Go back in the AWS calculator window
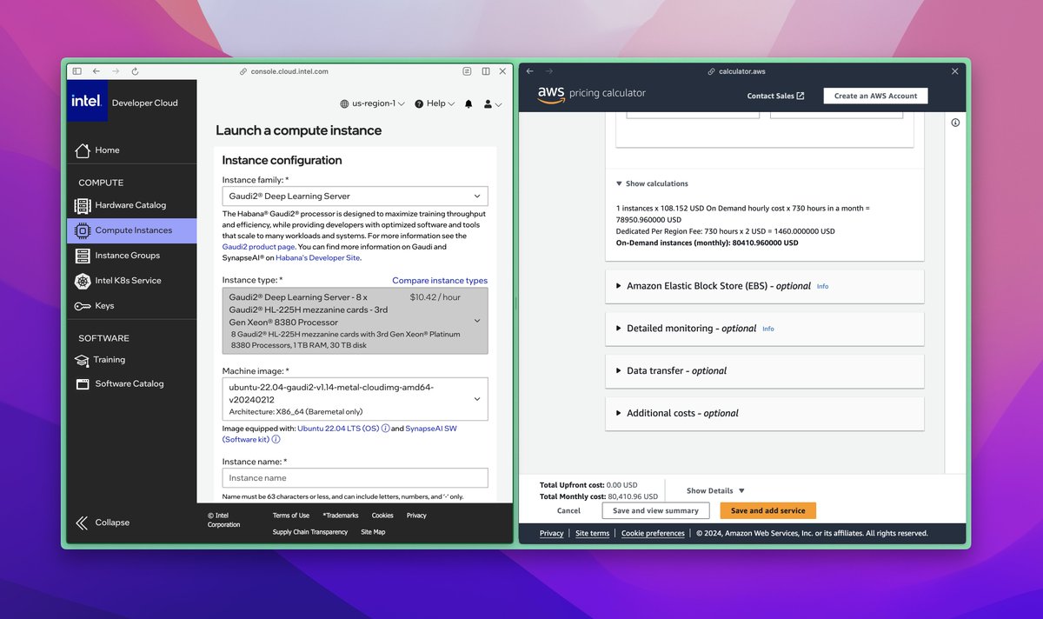The height and width of the screenshot is (619, 1043). click(530, 71)
